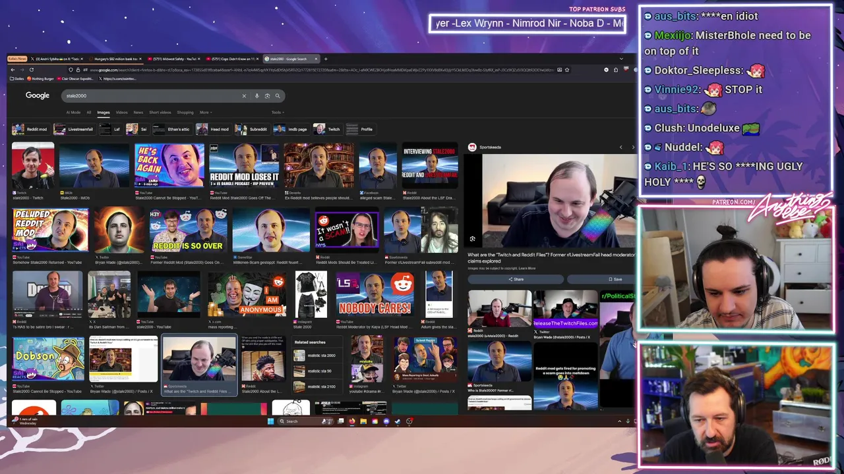Click the Google logo

pyautogui.click(x=38, y=95)
